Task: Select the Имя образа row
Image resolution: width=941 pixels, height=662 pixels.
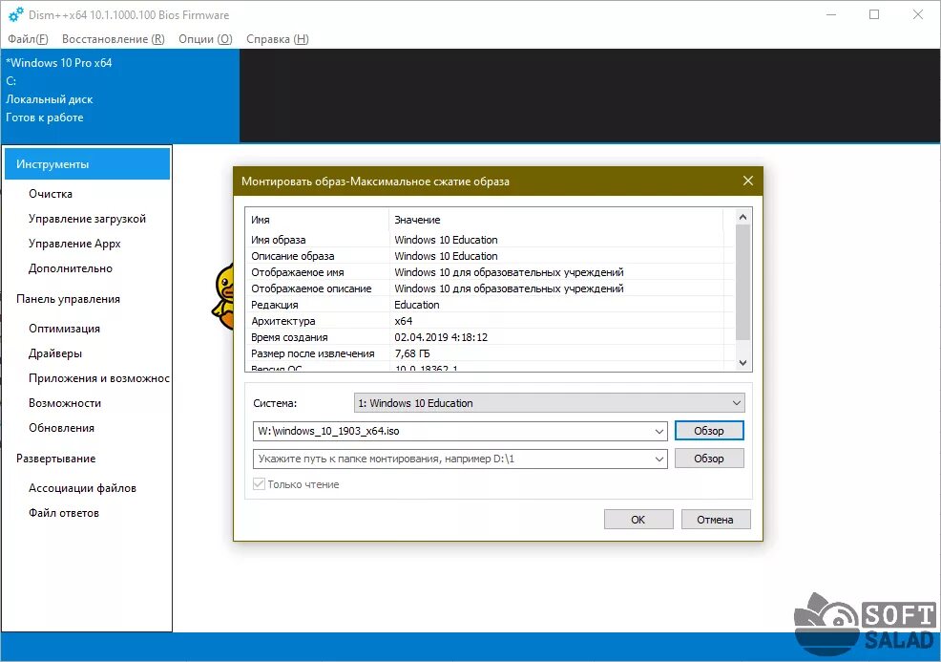Action: pyautogui.click(x=488, y=240)
